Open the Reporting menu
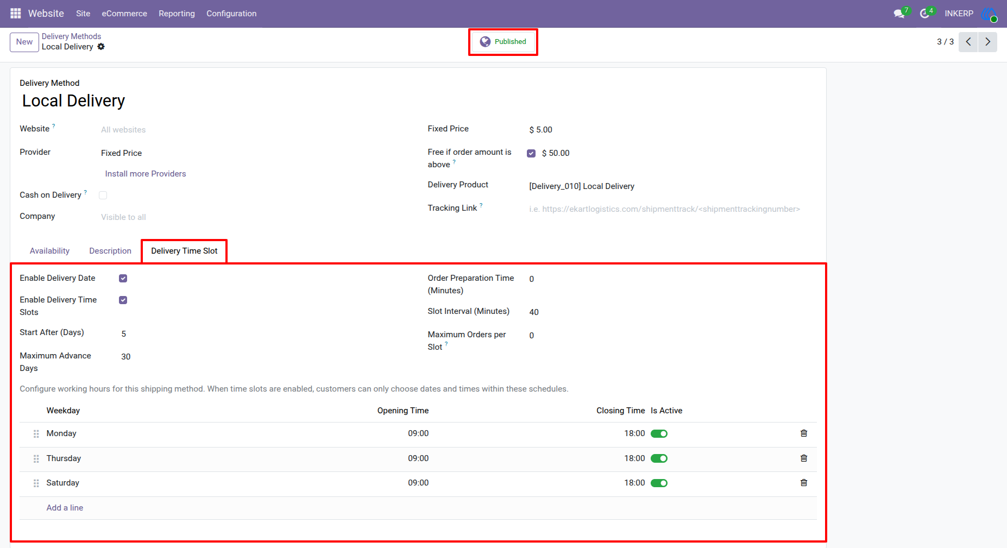Screen dimensions: 1007x548 point(177,14)
